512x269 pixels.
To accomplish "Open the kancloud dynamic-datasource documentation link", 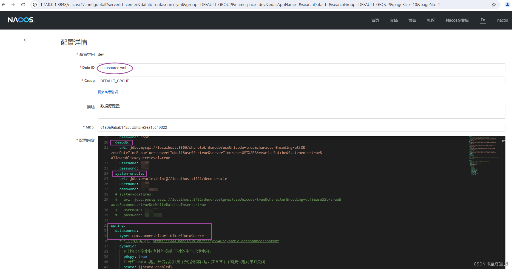I will pyautogui.click(x=216, y=241).
